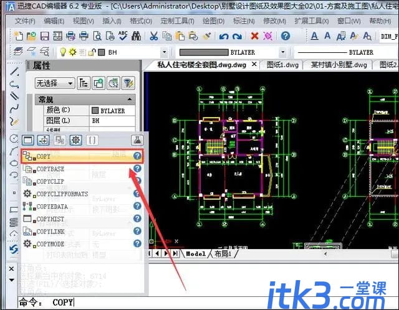Open the 编辑(E) menu
The width and height of the screenshot is (399, 310).
point(54,21)
